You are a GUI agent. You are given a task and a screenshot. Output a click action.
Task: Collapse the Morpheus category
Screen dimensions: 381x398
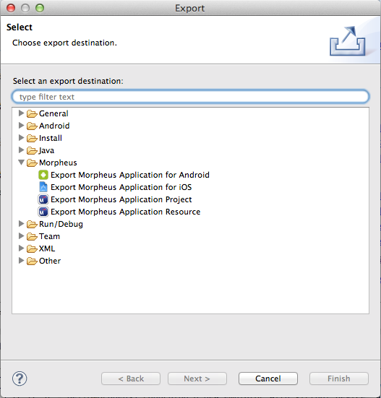point(22,163)
